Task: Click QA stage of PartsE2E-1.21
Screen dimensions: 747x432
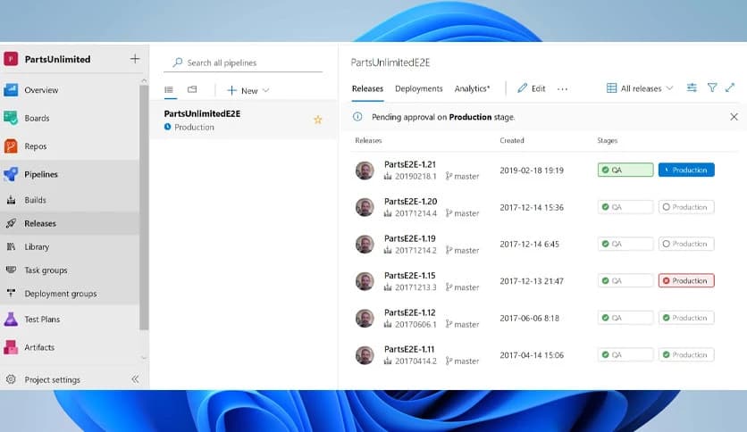Action: (625, 170)
